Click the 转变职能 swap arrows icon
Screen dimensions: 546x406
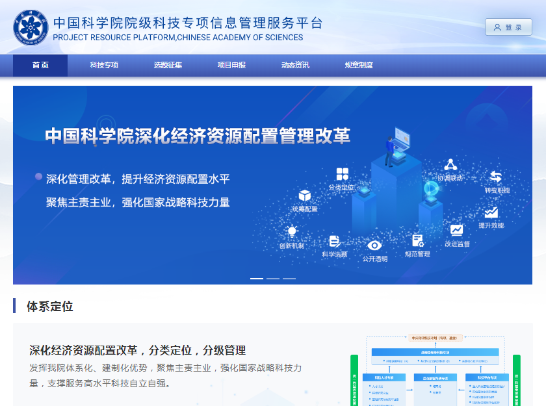(497, 177)
